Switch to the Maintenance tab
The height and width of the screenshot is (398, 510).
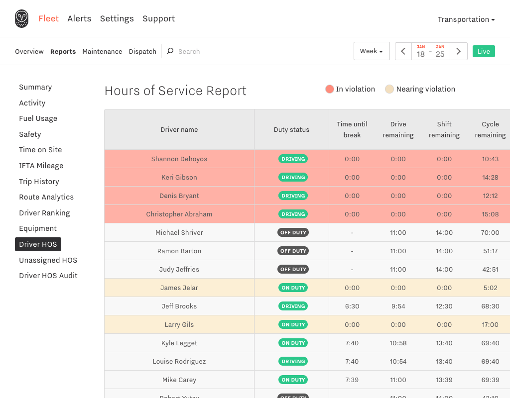point(102,52)
